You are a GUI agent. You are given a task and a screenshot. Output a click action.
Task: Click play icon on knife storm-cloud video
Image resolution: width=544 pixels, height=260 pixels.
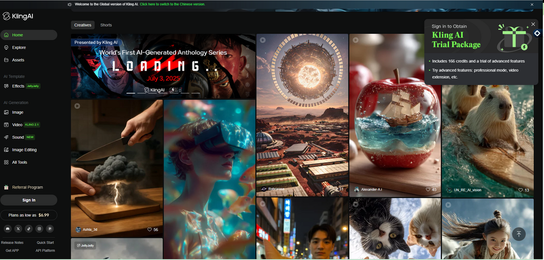tap(77, 106)
